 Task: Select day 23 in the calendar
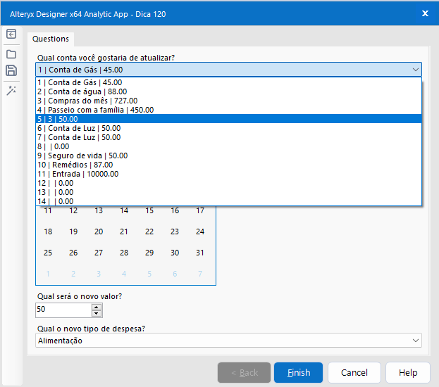(175, 231)
